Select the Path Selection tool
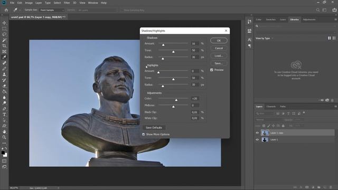 pyautogui.click(x=4, y=120)
